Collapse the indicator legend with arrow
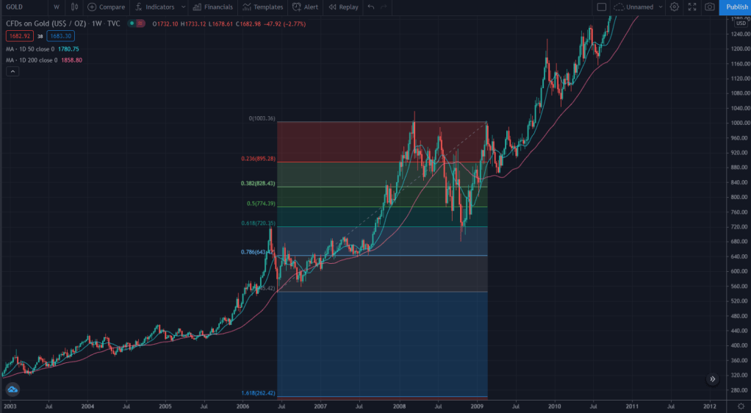 [x=12, y=71]
